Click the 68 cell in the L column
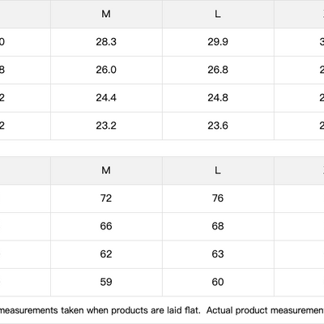324x324 pixels. coord(218,226)
